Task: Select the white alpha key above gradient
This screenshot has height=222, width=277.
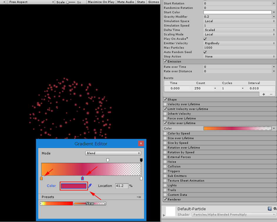Action: 108,160
